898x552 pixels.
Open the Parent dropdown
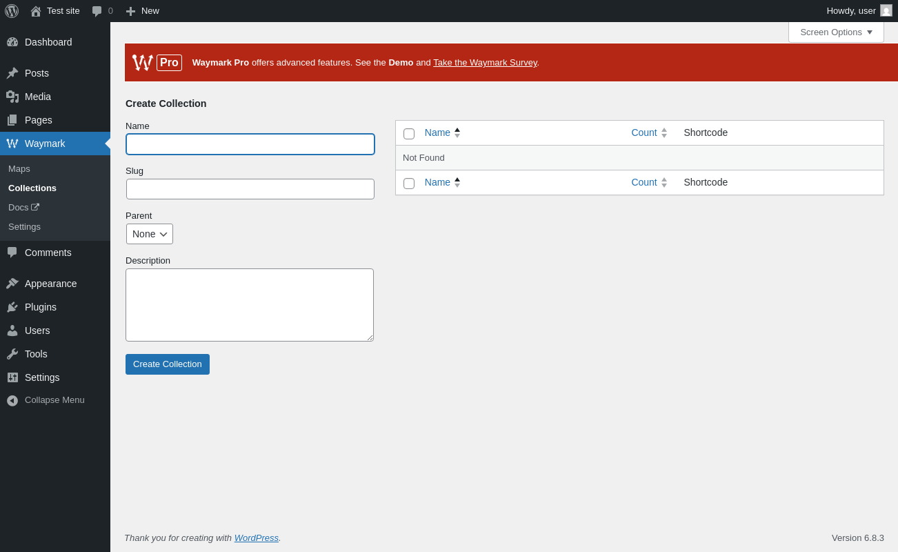[150, 234]
